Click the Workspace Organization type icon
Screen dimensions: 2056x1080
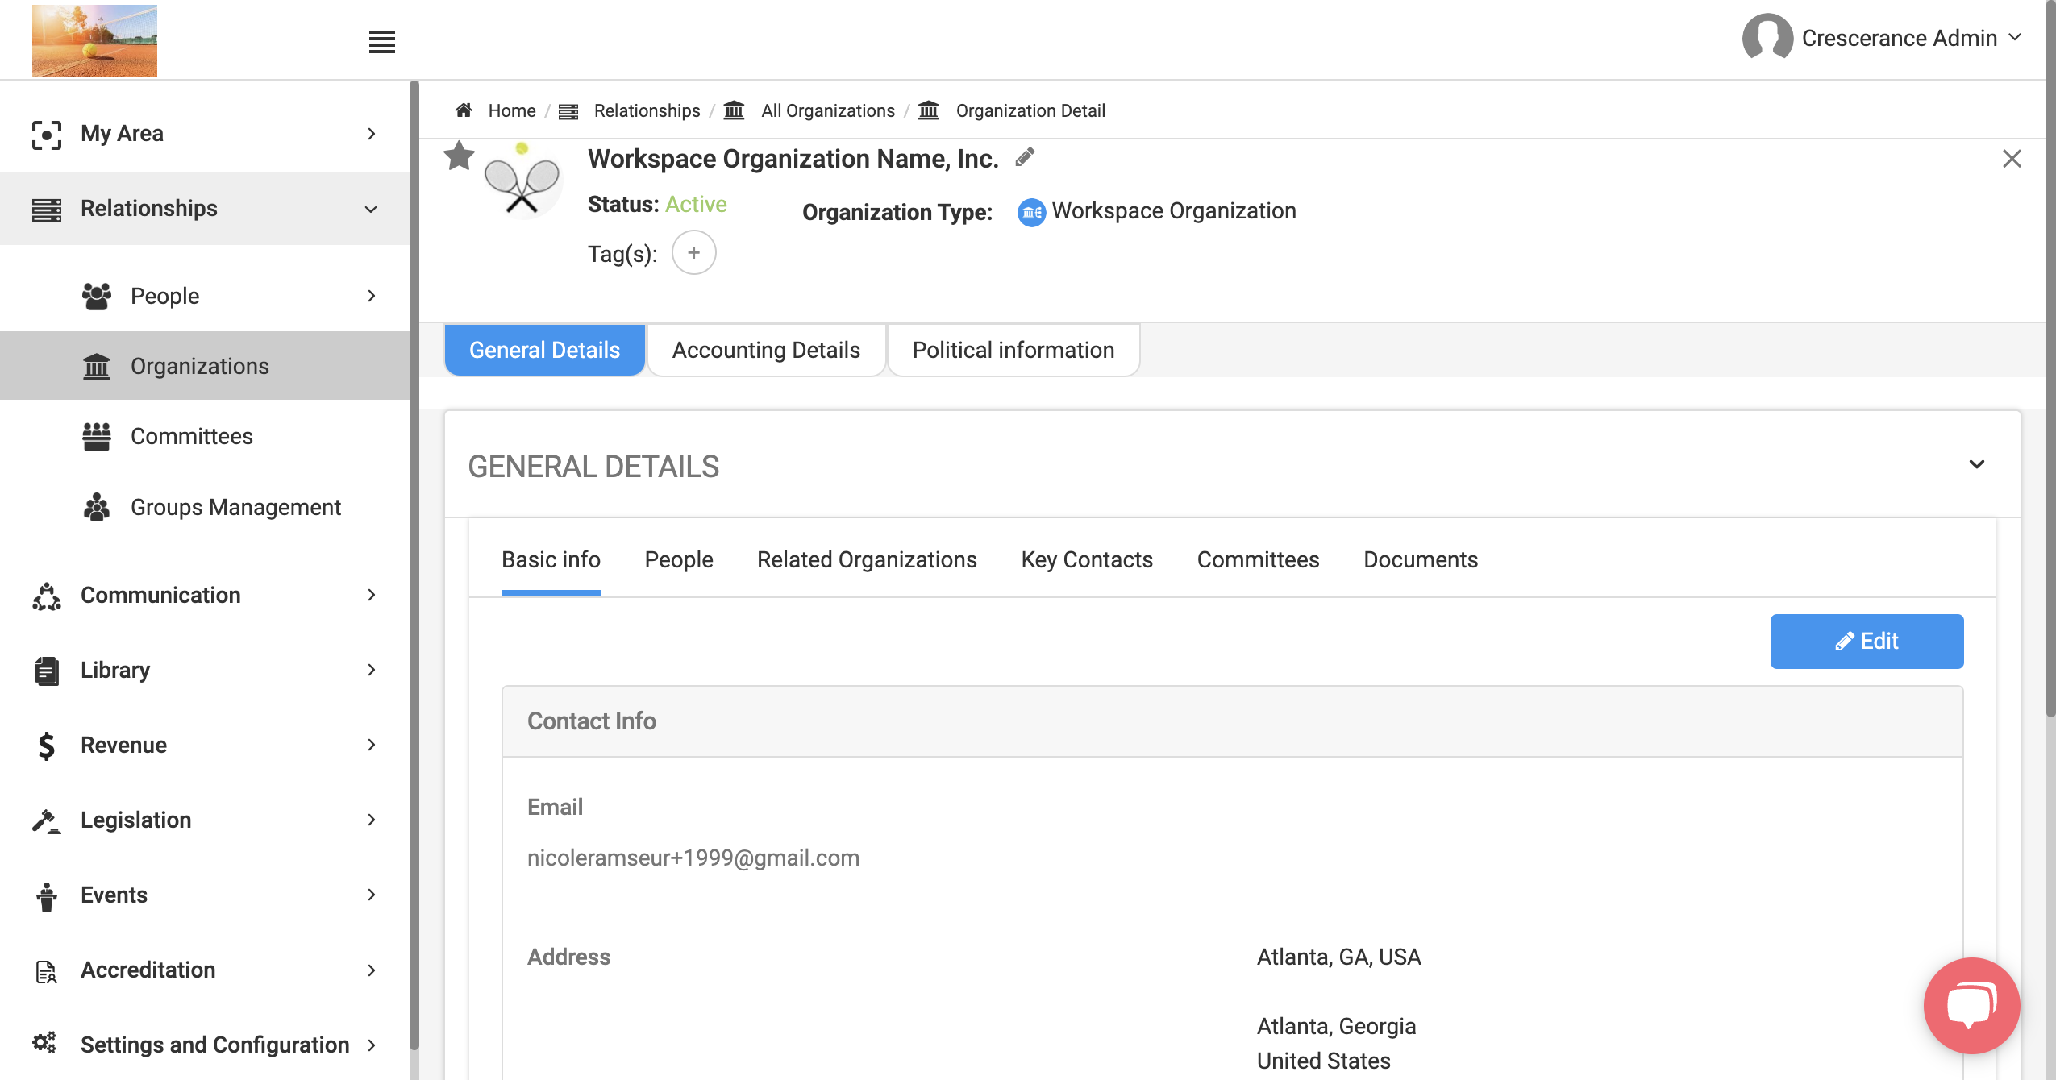coord(1031,212)
